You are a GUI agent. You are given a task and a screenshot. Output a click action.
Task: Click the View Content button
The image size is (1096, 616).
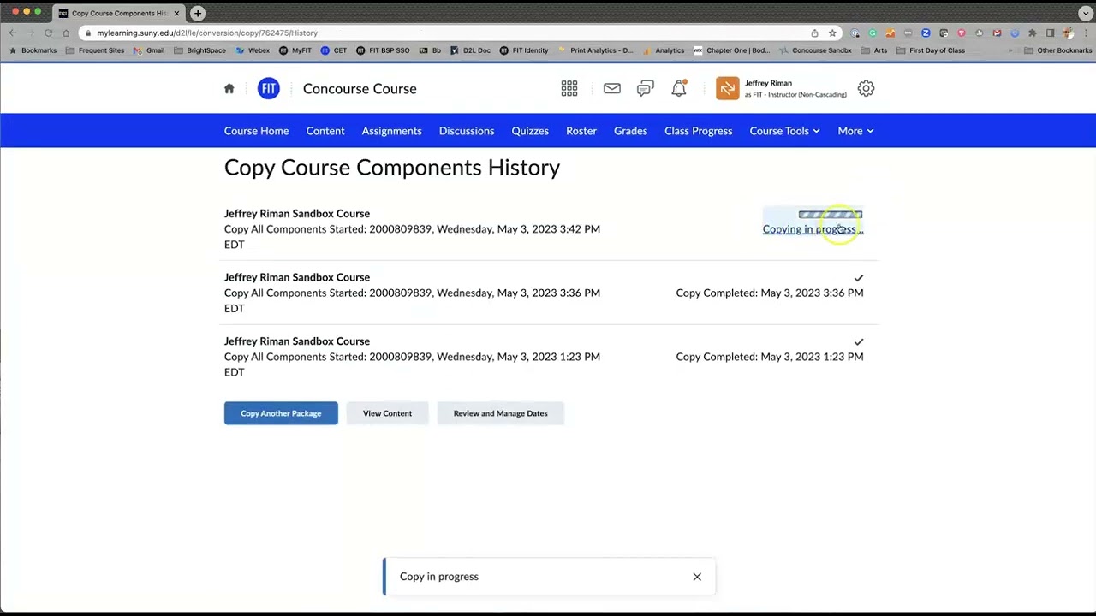tap(387, 413)
